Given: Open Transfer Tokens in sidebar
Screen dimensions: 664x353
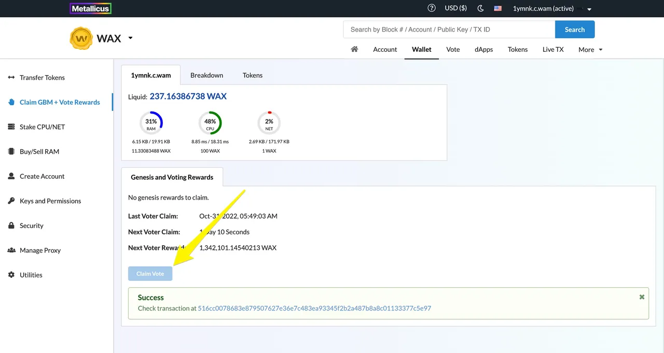Looking at the screenshot, I should coord(42,77).
